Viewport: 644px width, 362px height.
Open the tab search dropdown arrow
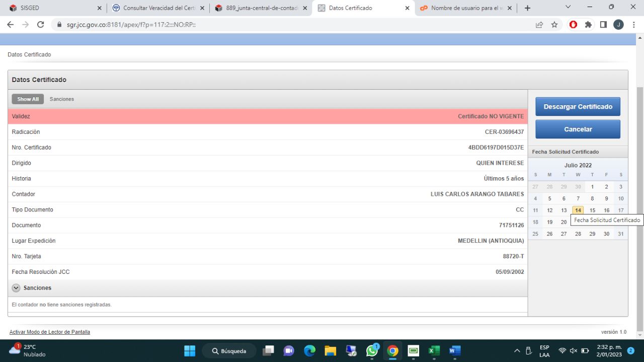[568, 8]
